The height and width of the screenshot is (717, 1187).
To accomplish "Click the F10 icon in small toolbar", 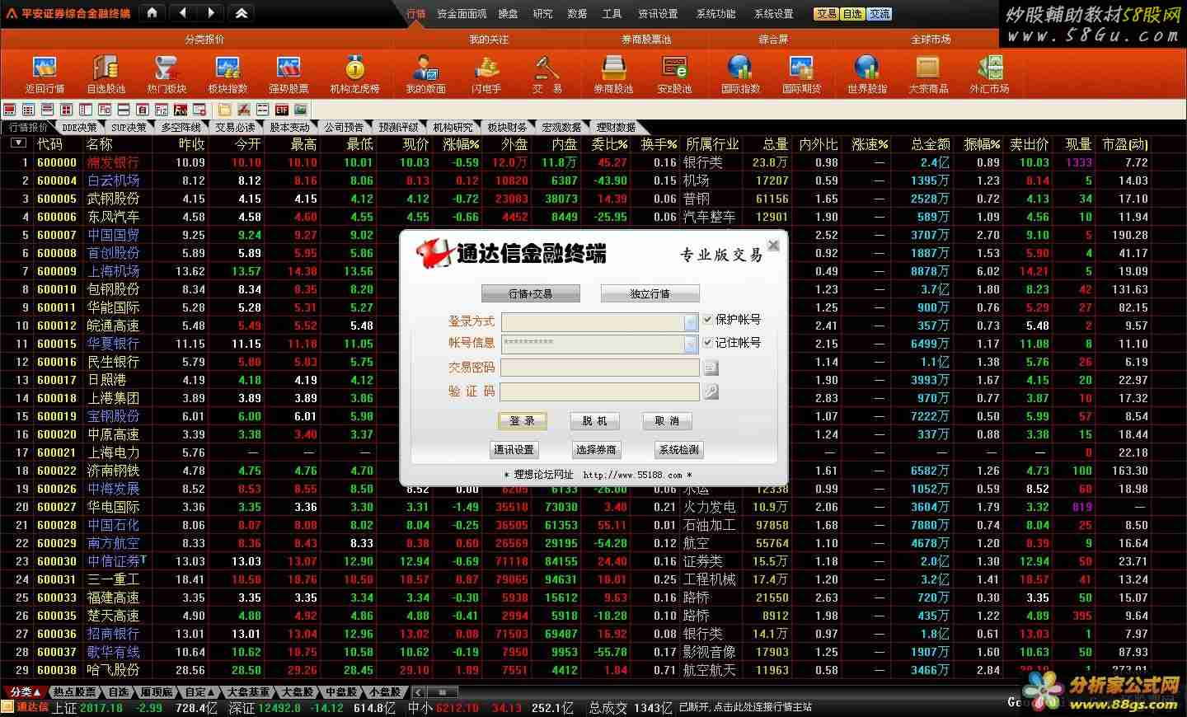I will (105, 110).
